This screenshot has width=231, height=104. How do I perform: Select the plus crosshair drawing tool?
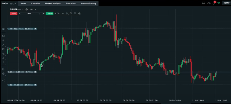[x=3, y=40]
